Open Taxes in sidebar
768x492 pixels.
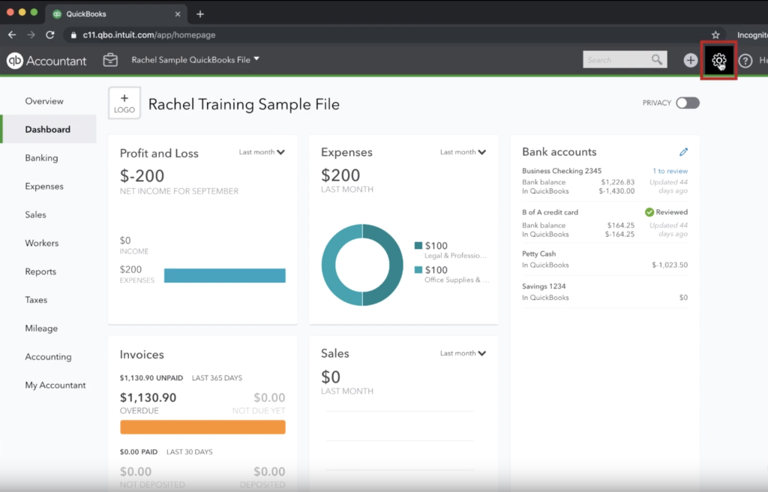point(36,300)
